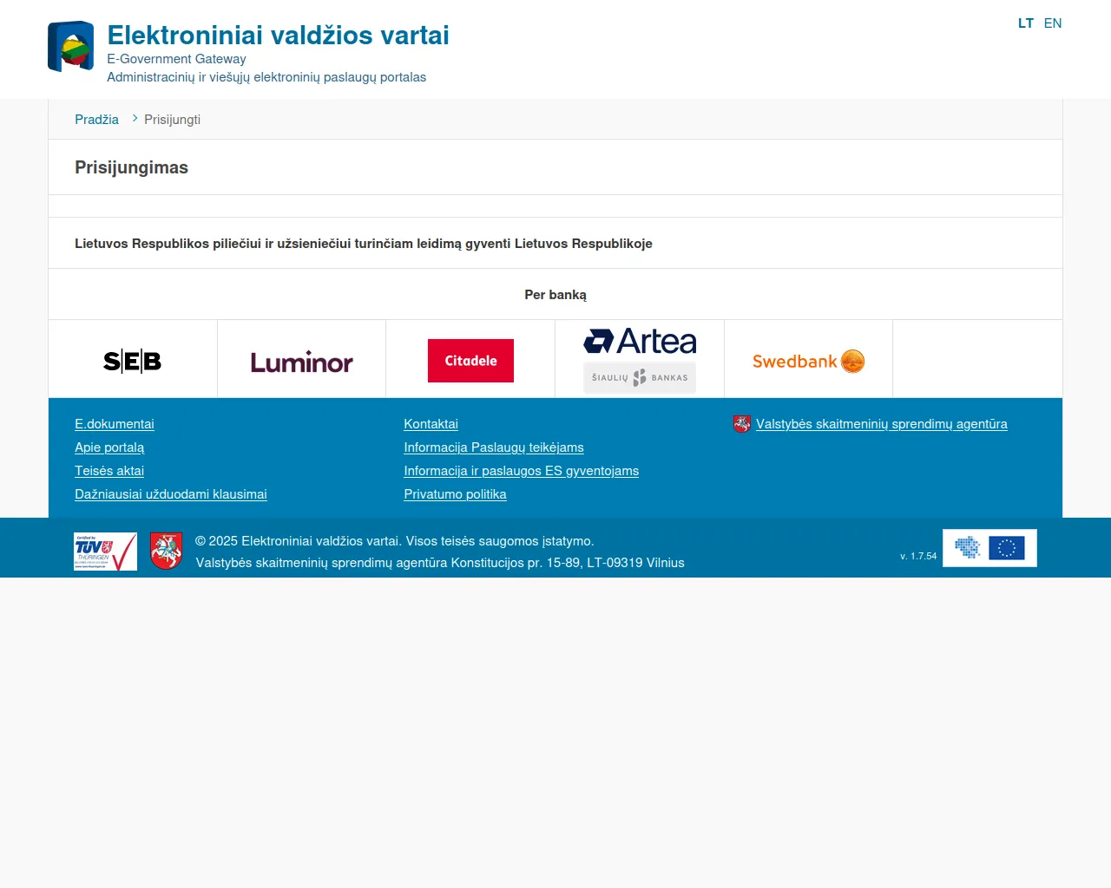Go to Pradžia breadcrumb

tap(96, 120)
